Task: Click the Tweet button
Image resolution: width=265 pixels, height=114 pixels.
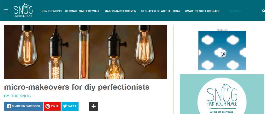Action: point(70,106)
